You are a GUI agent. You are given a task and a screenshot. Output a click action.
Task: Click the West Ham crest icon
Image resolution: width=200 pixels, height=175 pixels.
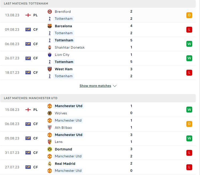point(50,69)
